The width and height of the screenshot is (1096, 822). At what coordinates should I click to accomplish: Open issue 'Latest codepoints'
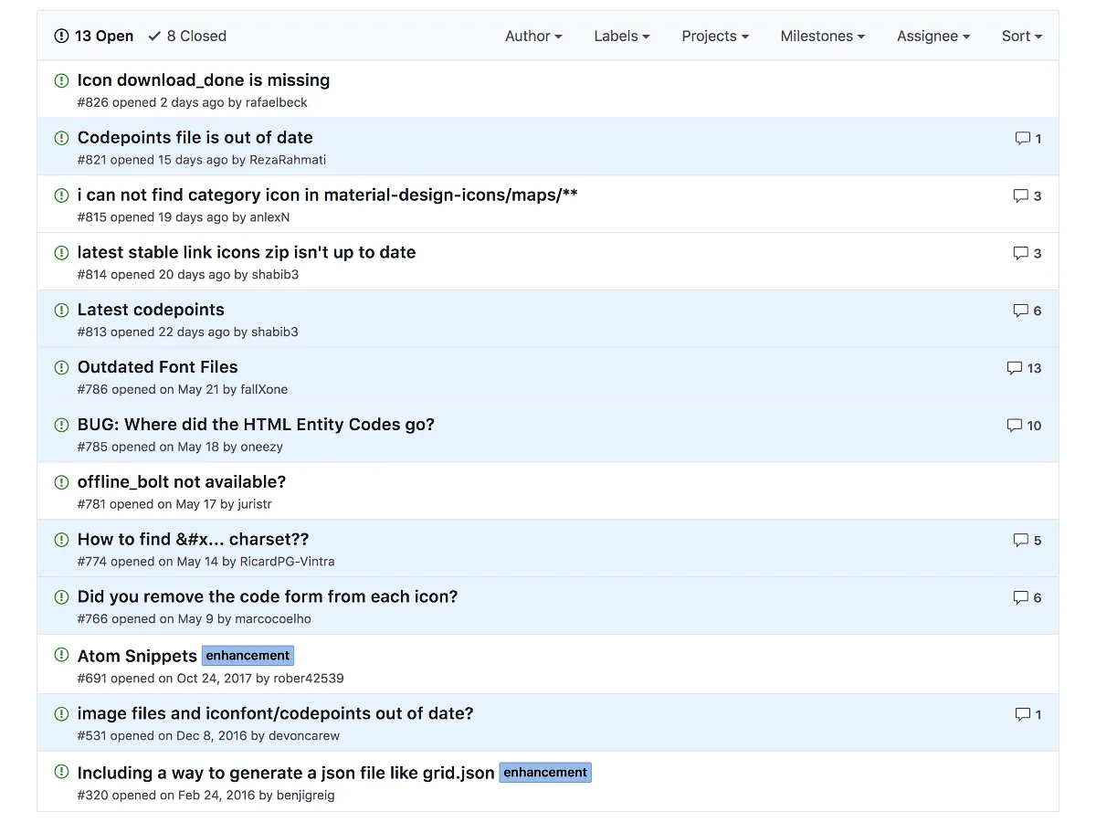click(151, 310)
